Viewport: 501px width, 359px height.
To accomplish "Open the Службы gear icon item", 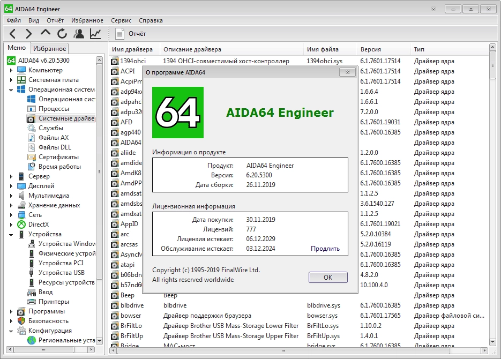I will click(31, 128).
